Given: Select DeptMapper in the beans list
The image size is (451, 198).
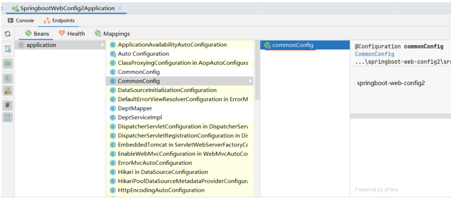Looking at the screenshot, I should 135,108.
